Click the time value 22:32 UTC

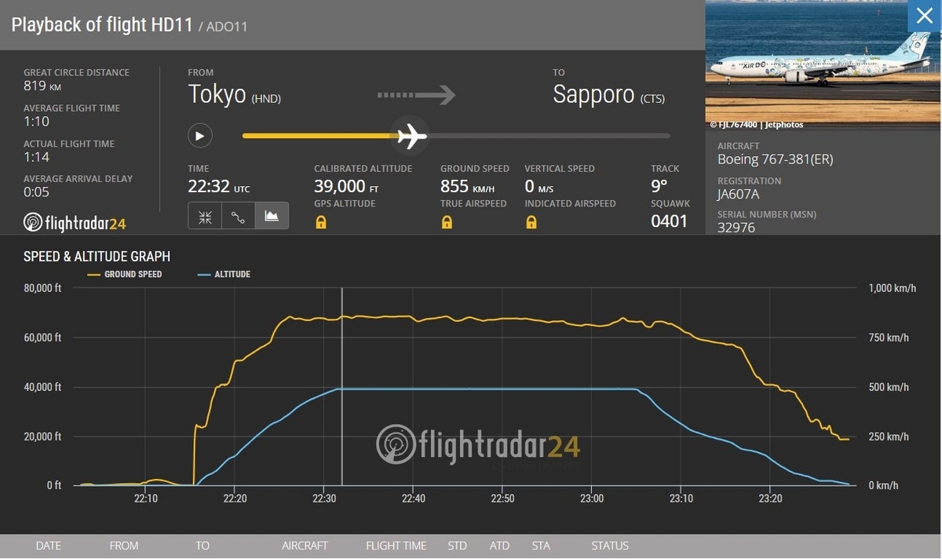point(219,186)
